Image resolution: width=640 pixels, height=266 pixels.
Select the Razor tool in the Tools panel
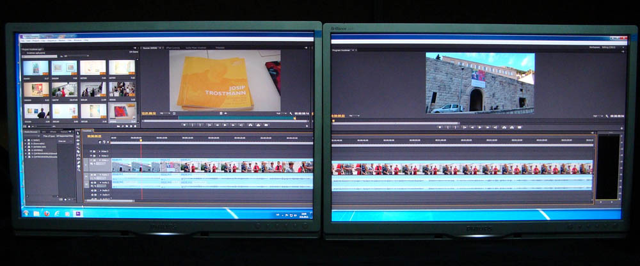pyautogui.click(x=78, y=152)
